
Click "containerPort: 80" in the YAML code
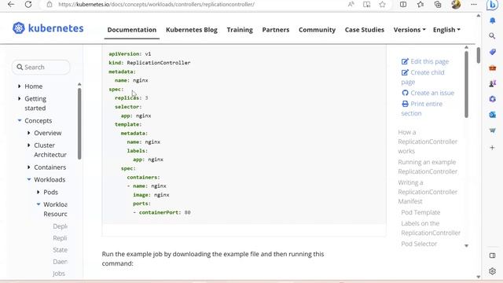(x=164, y=212)
